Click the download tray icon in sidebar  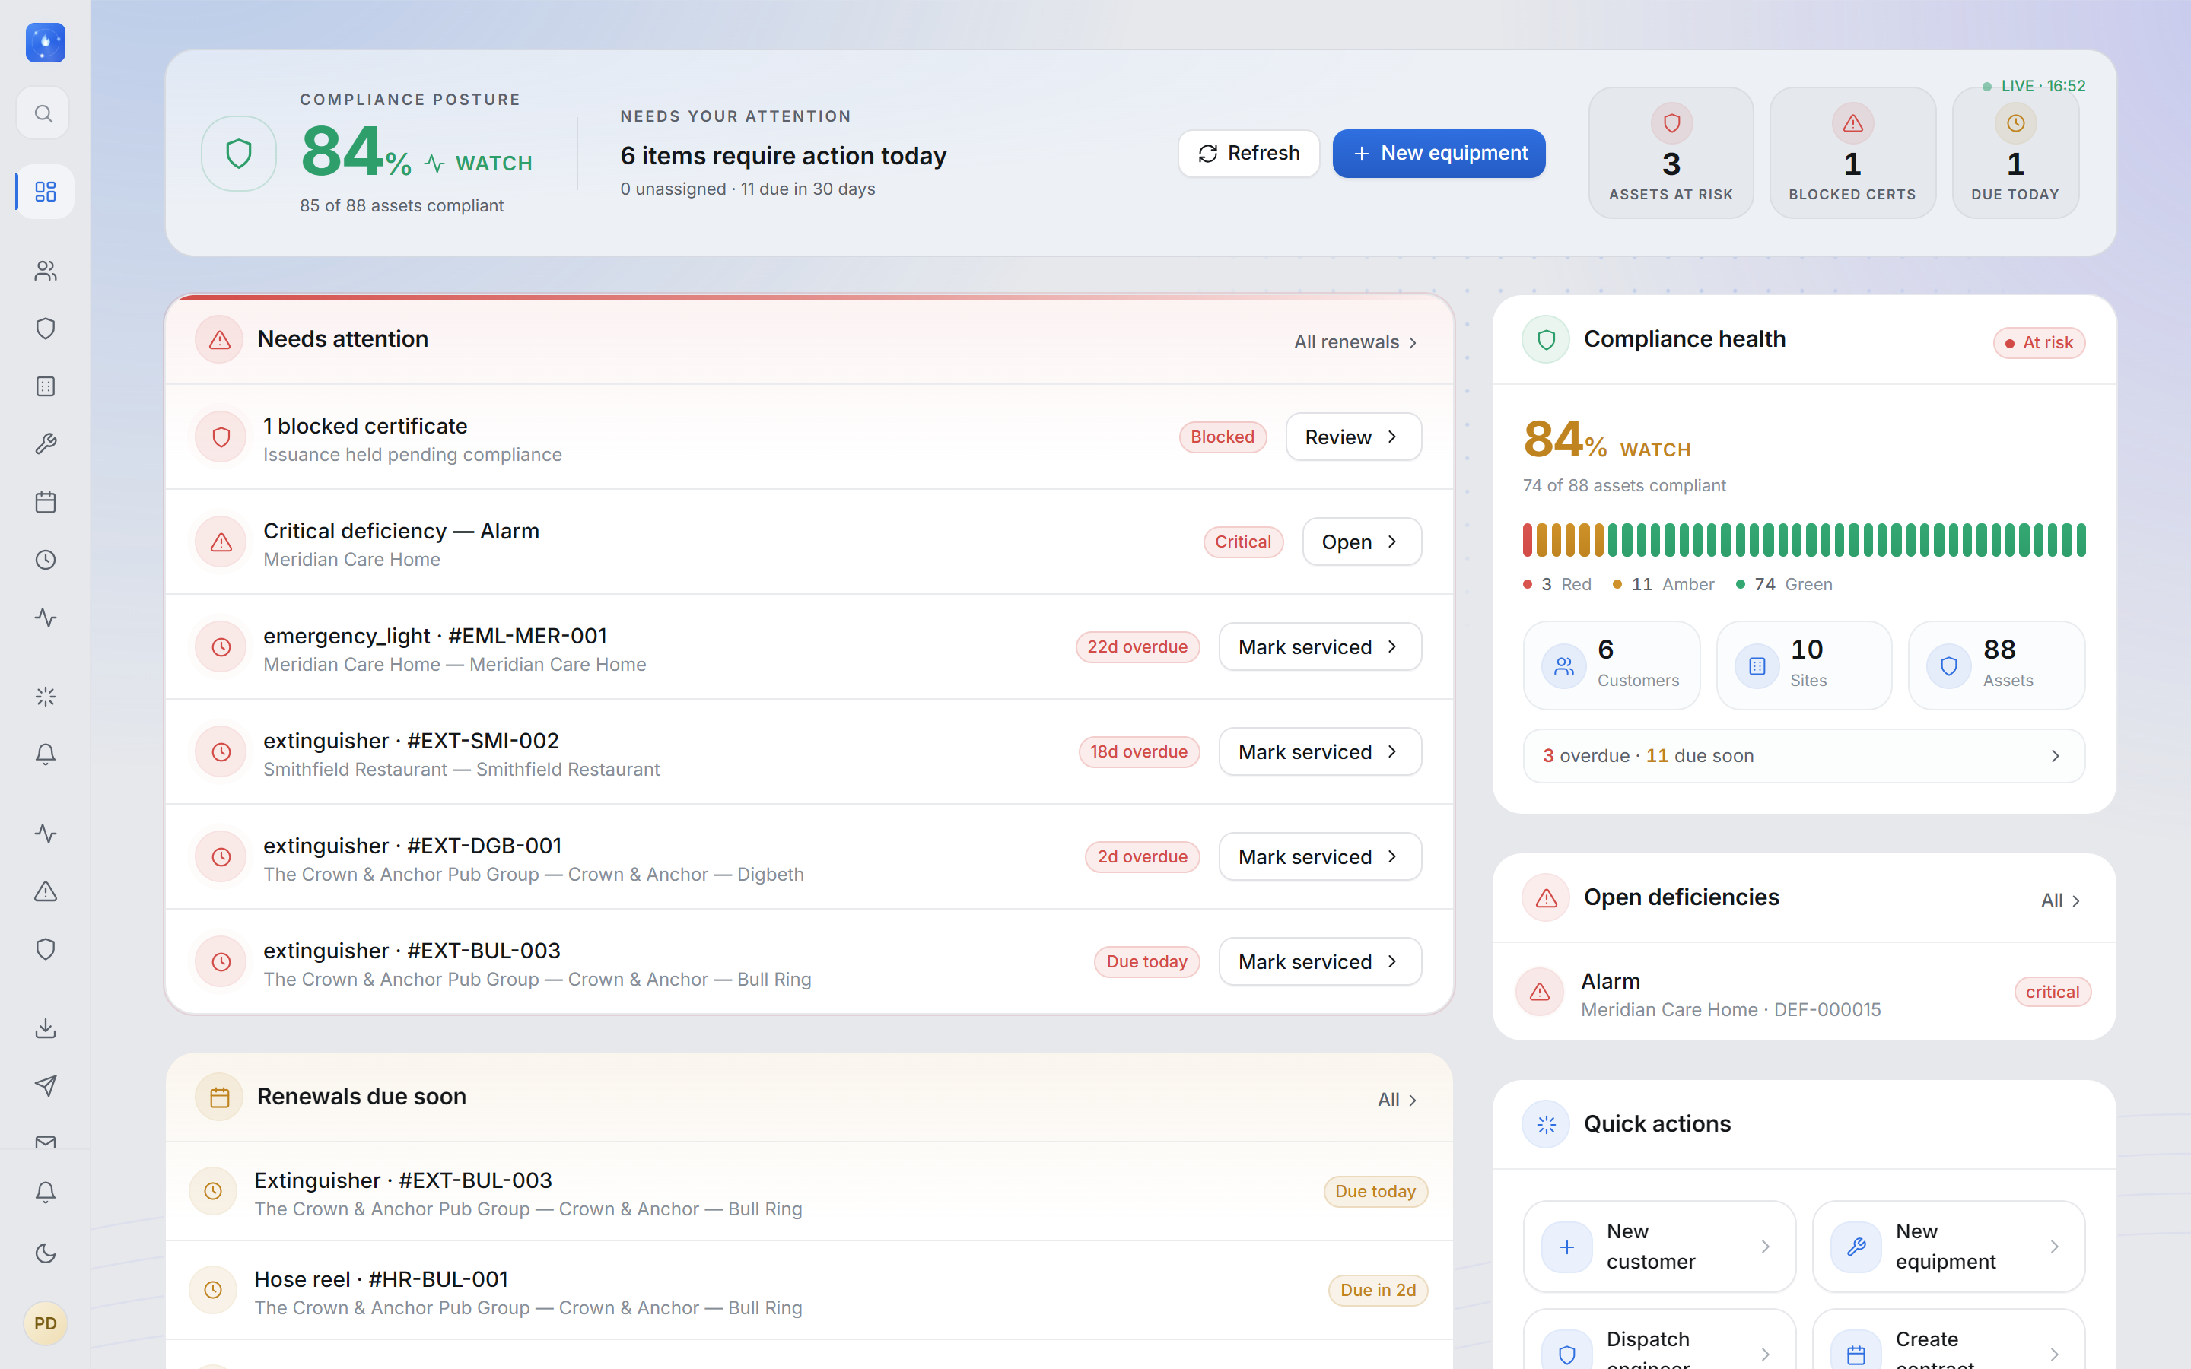[46, 1028]
